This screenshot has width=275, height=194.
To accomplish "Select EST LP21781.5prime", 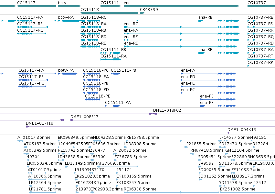I will coord(45,189).
